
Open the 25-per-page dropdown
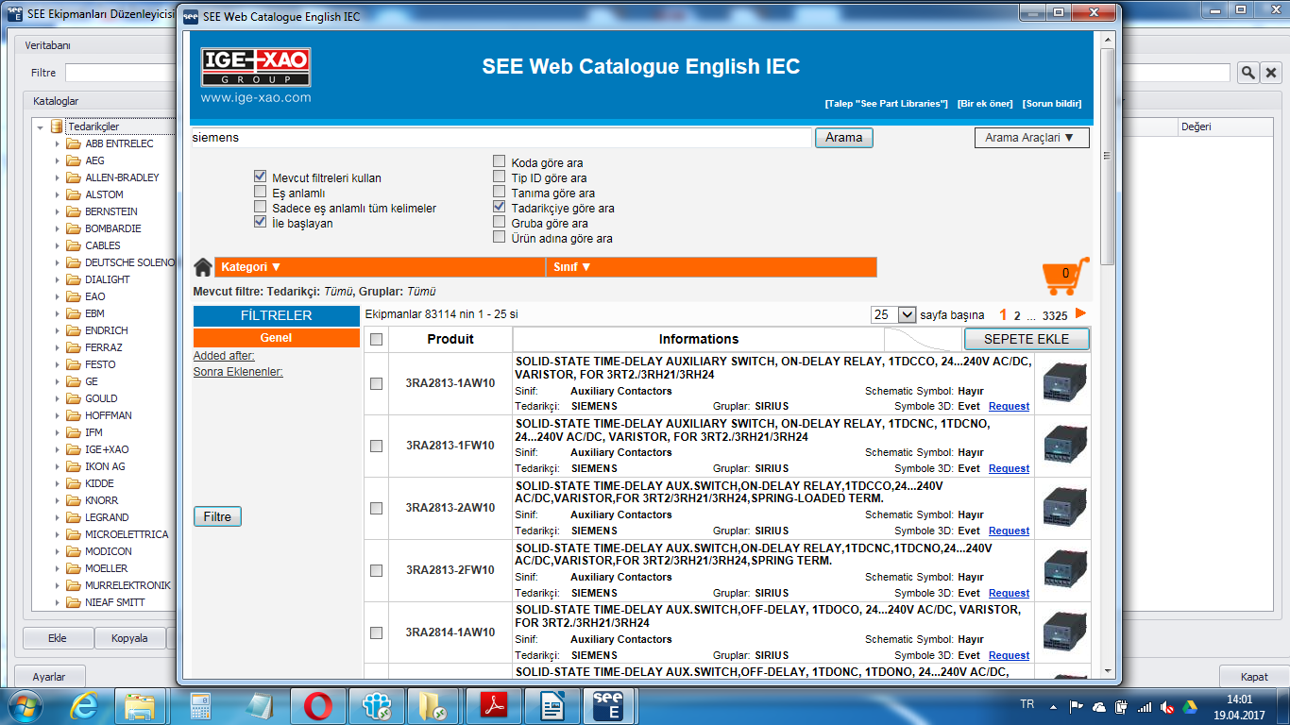click(893, 314)
